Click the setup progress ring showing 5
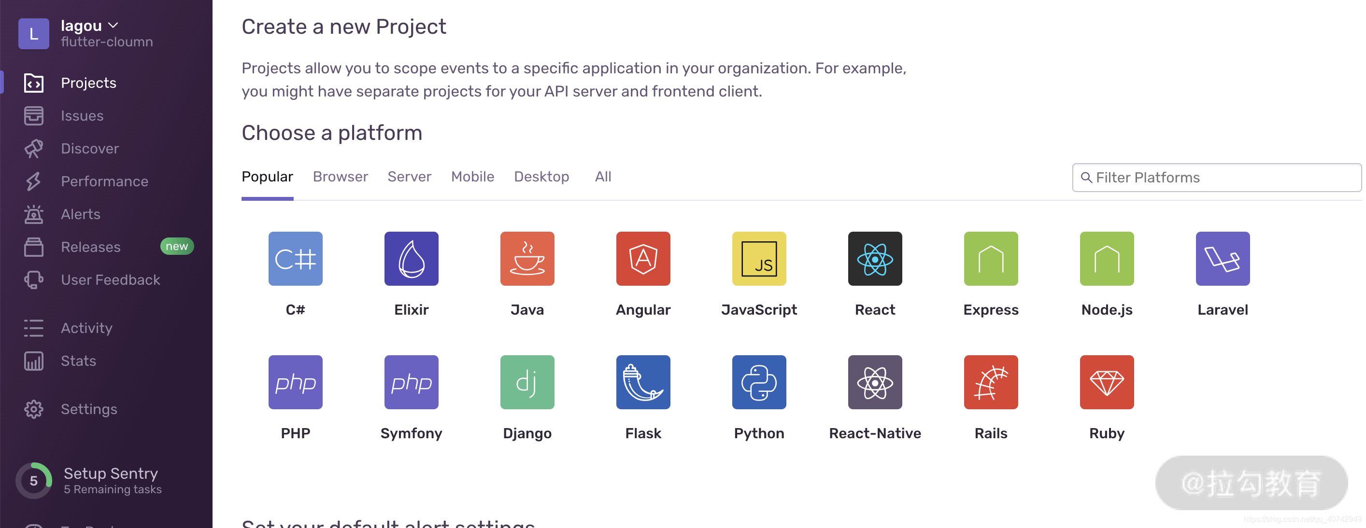 (33, 480)
